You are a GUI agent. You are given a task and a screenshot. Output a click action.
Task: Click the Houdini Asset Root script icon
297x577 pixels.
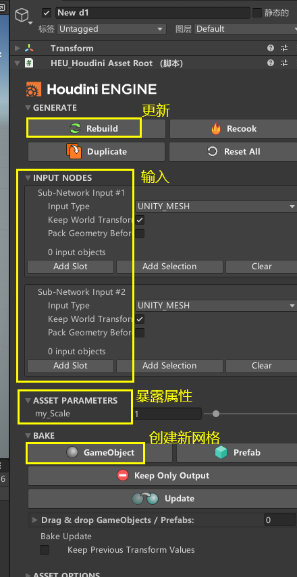(x=29, y=63)
